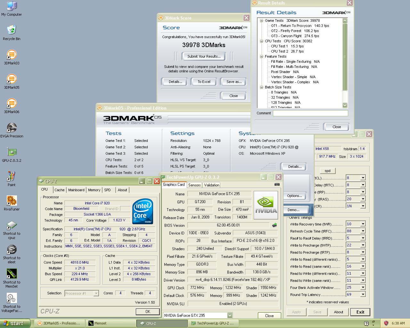Select the 3DMark05 desktop shortcut

(12, 82)
